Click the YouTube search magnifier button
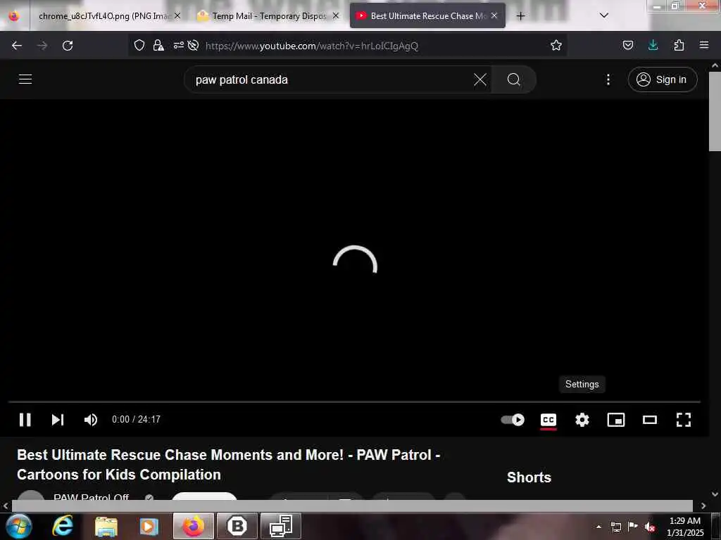 coord(513,79)
